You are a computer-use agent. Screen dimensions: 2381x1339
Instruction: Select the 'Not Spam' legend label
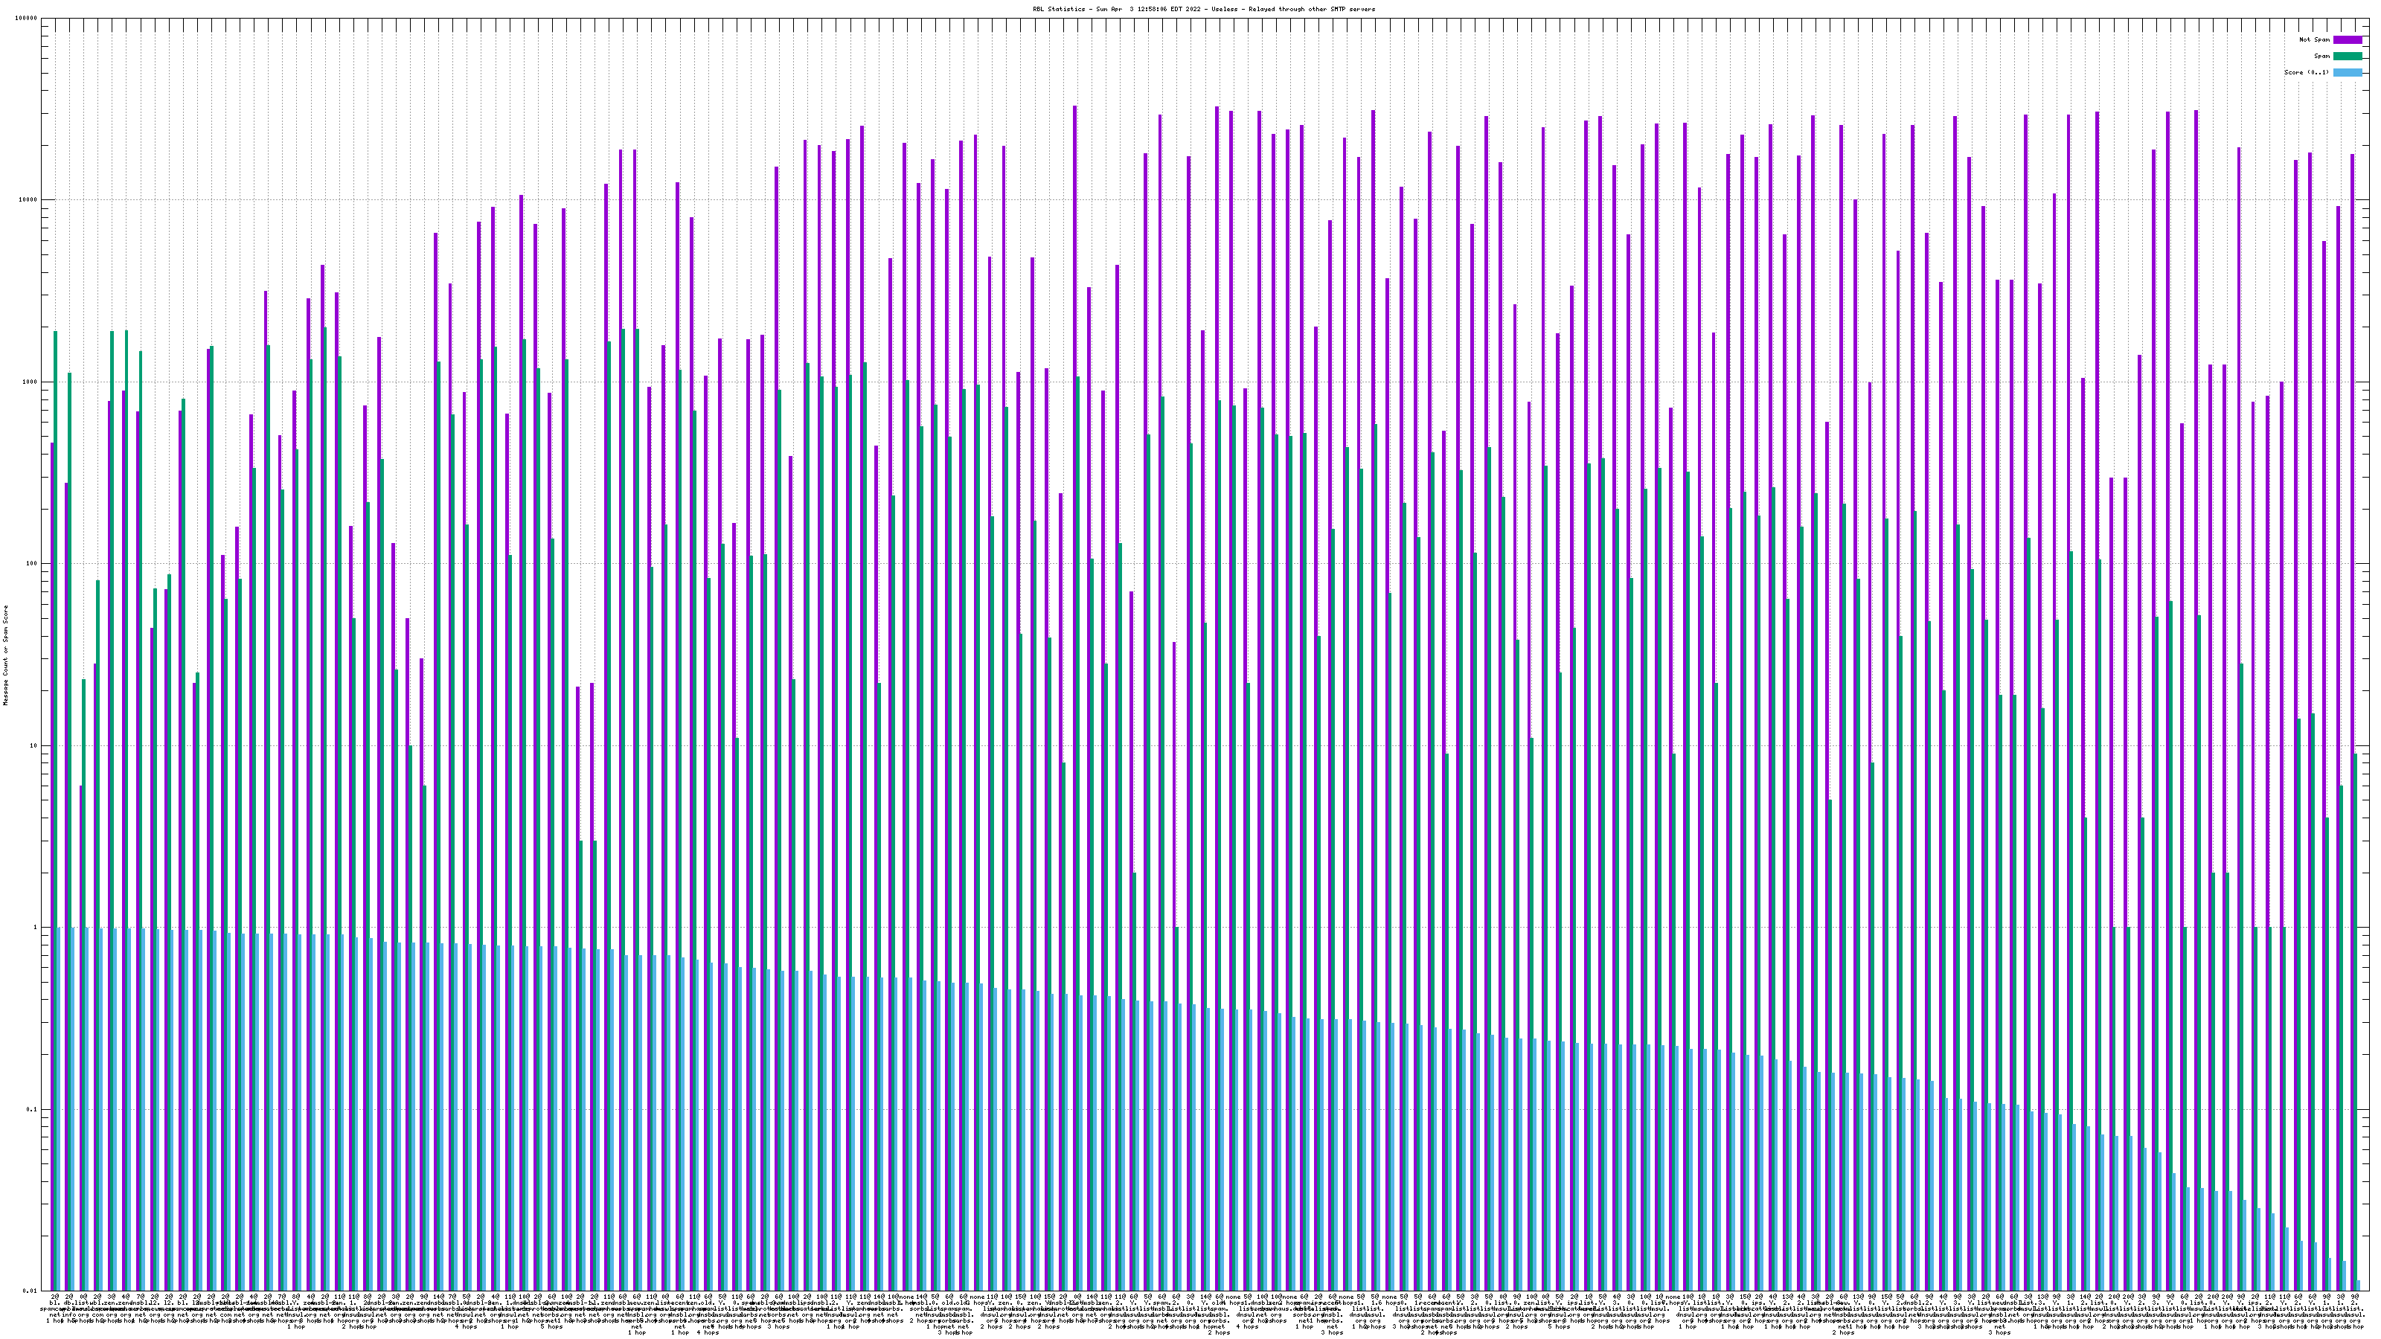(2315, 39)
